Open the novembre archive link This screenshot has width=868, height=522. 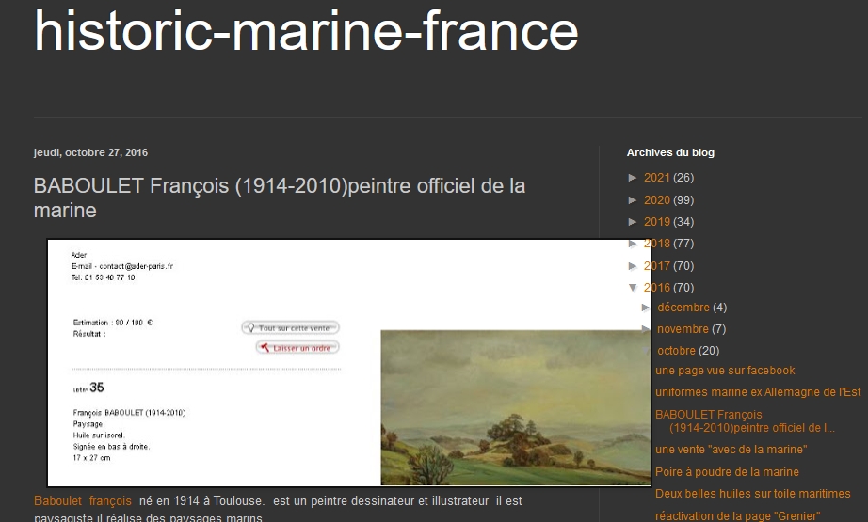683,329
